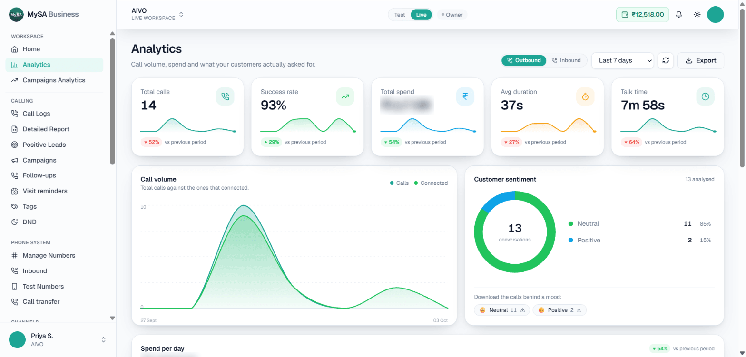Screen dimensions: 746x357
Task: Click the wallet balance ₹12,518.00
Action: click(x=642, y=15)
